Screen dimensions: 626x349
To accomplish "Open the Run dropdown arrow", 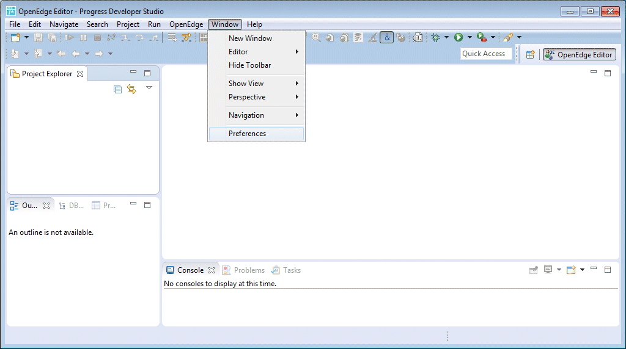I will pyautogui.click(x=469, y=37).
